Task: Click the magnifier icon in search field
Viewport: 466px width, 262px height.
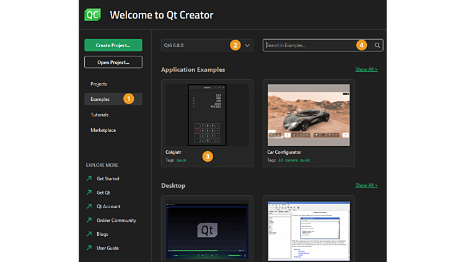Action: click(377, 45)
